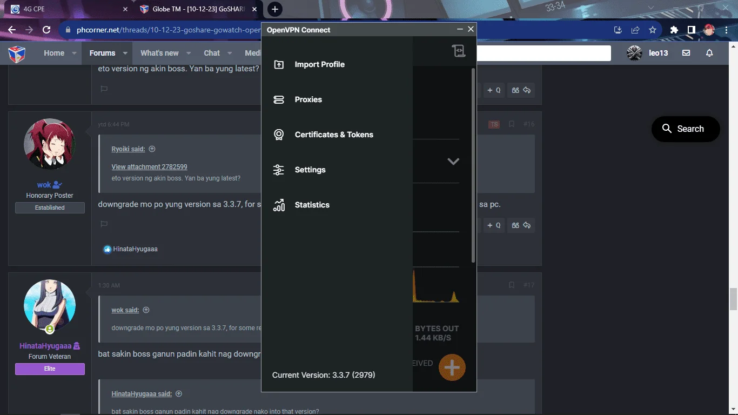Click the report flag under wok's post
The height and width of the screenshot is (415, 738).
coord(104,224)
